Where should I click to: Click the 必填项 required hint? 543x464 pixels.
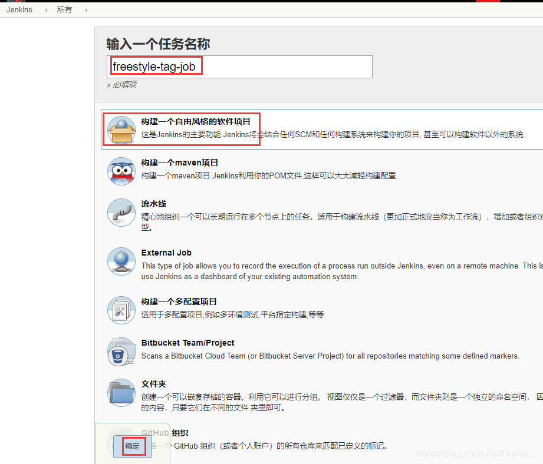pyautogui.click(x=122, y=84)
